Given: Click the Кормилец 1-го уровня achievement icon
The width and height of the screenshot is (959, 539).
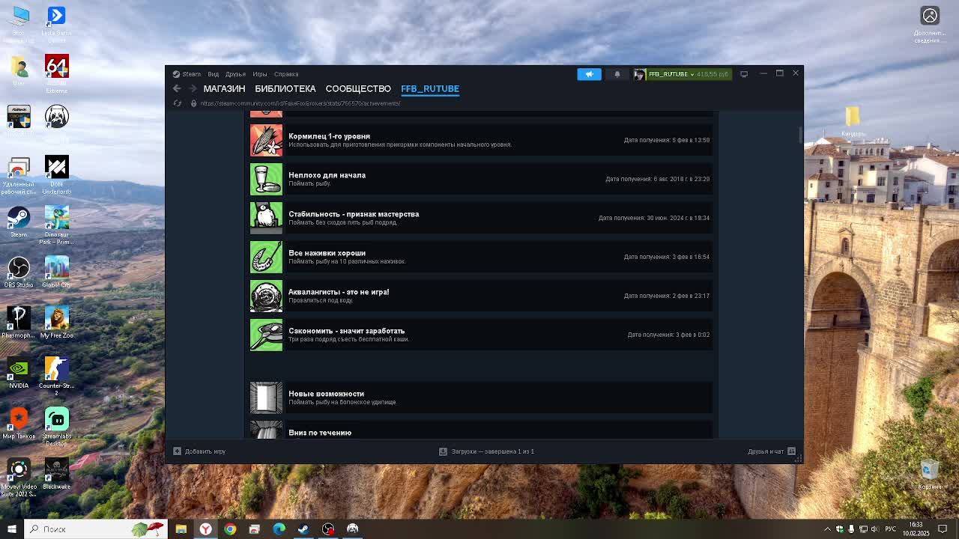Looking at the screenshot, I should pos(266,140).
